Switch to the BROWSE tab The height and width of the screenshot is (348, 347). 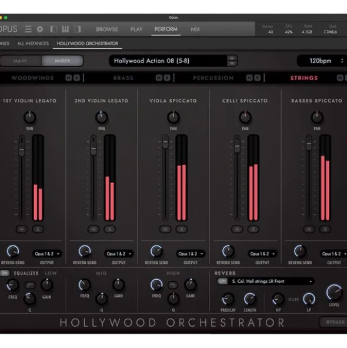point(107,29)
